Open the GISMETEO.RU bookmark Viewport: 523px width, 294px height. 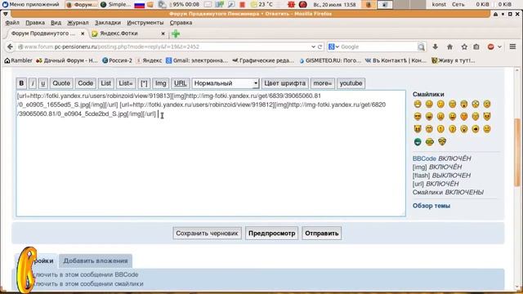click(330, 60)
